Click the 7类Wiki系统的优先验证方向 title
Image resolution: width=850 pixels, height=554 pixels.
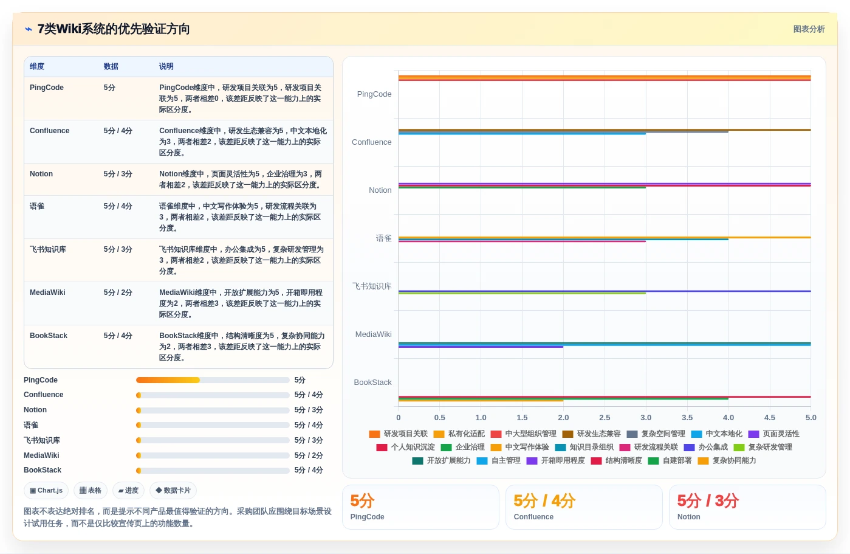tap(114, 29)
